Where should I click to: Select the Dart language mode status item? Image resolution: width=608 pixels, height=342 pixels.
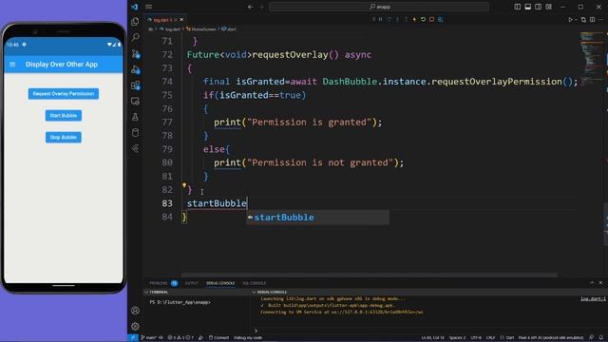tap(506, 338)
